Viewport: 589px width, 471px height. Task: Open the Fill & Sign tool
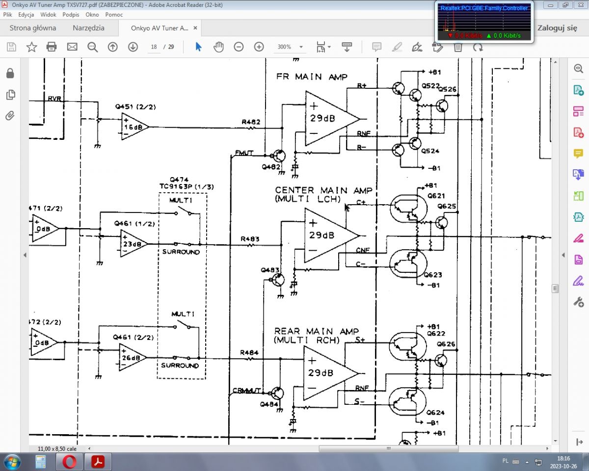578,281
